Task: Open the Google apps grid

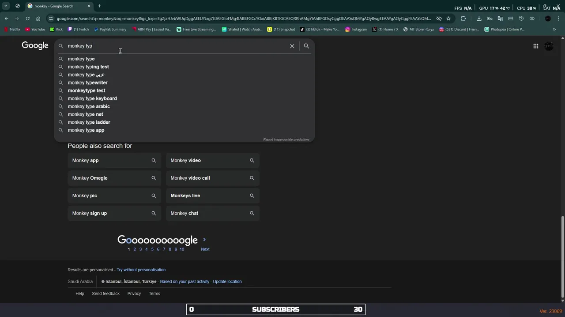Action: [x=535, y=46]
